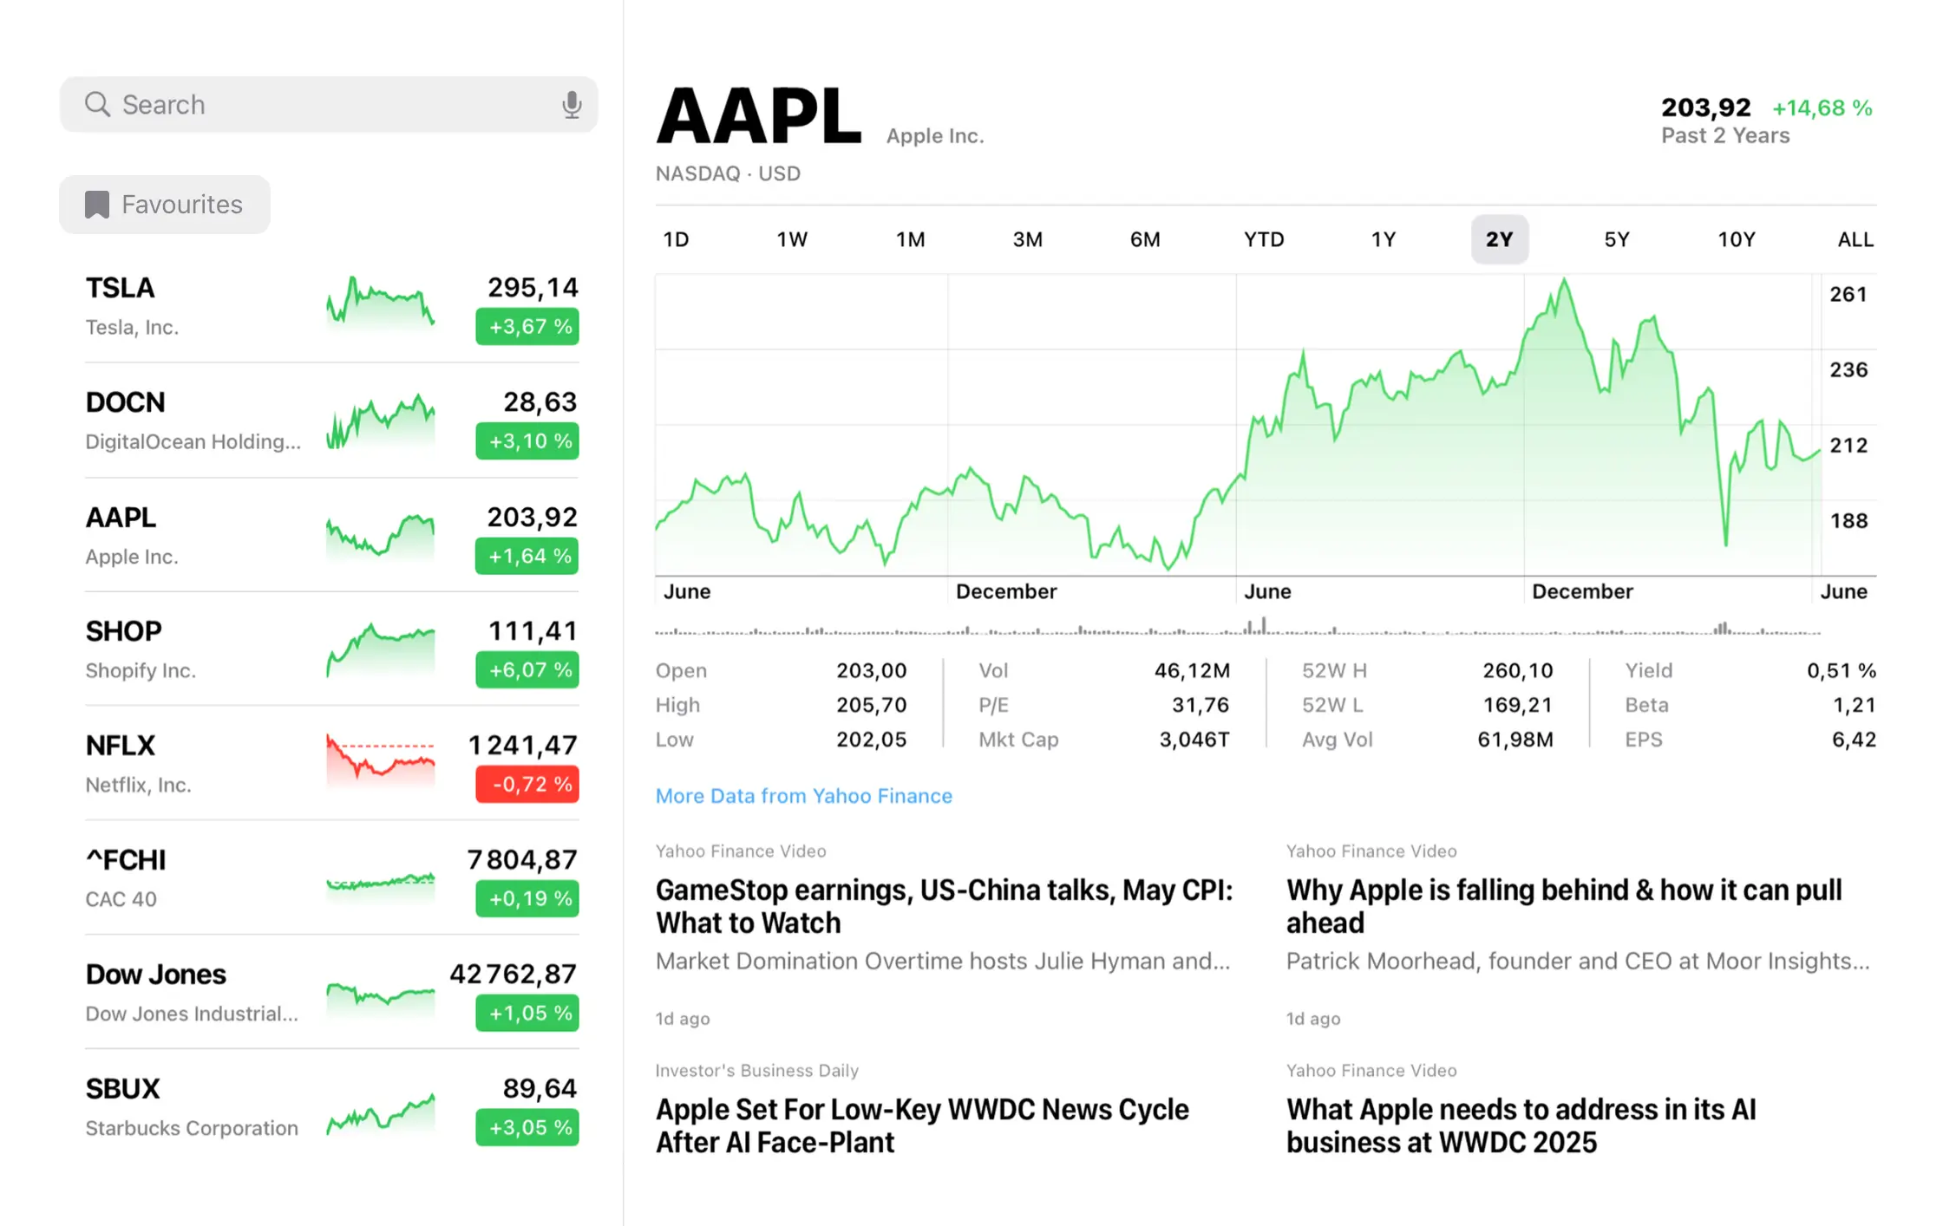Click the magnifying glass search icon
The image size is (1943, 1226).
(x=97, y=105)
